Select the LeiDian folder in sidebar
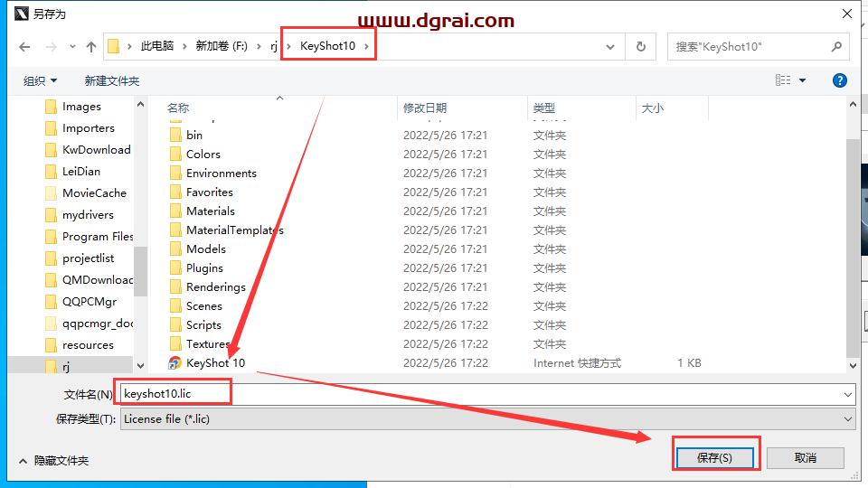This screenshot has width=868, height=488. (81, 172)
